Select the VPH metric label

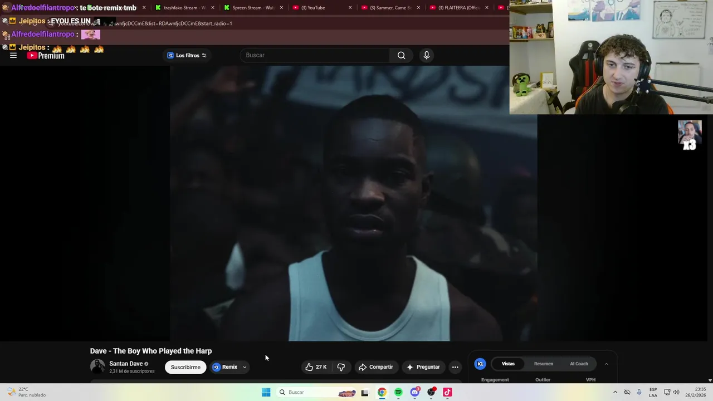(590, 380)
